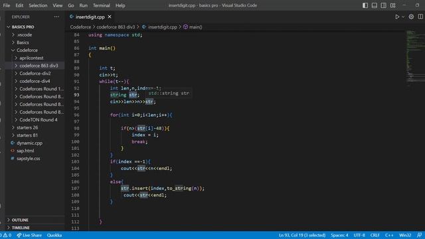
Task: Change language mode C++ in status bar
Action: (x=389, y=235)
